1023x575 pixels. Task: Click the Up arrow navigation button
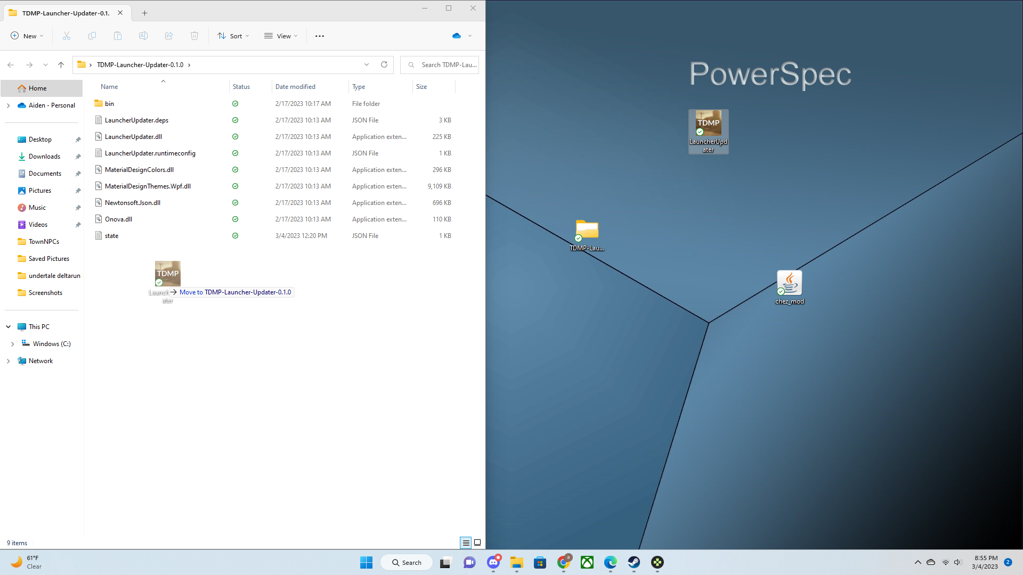click(61, 64)
